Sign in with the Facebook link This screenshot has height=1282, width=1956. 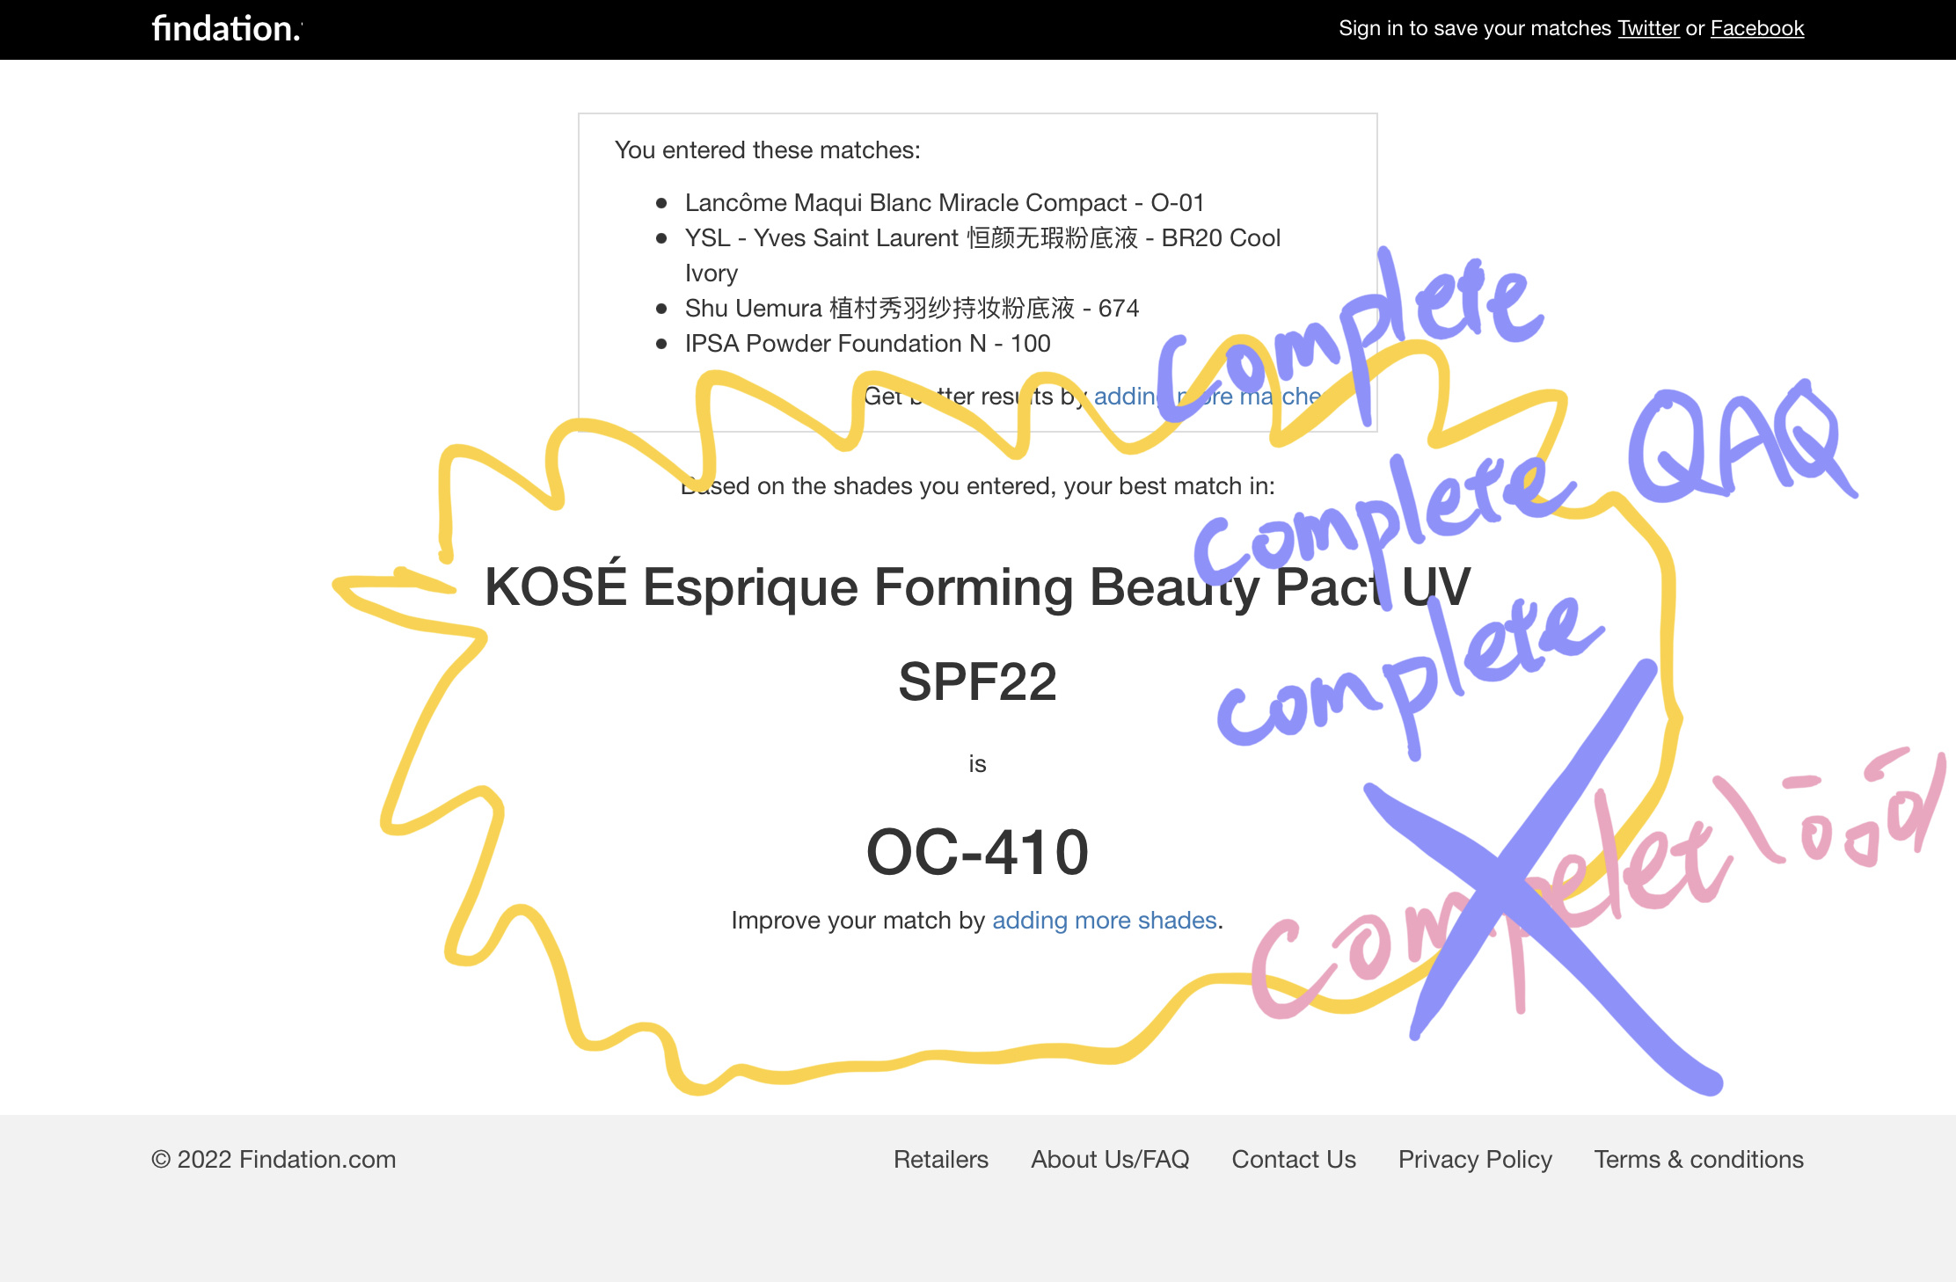1756,28
